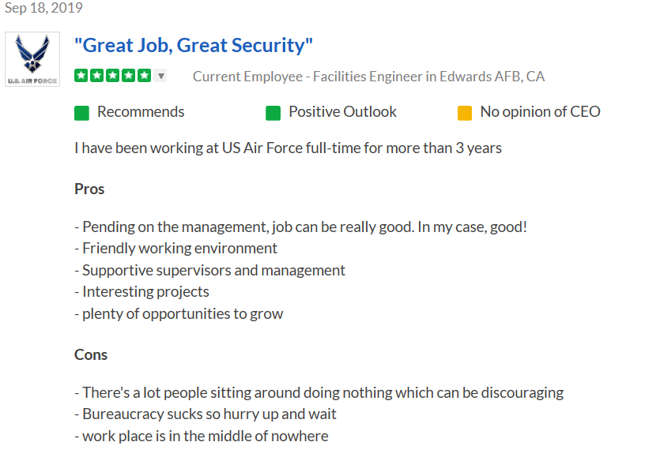Viewport: 645px width, 457px height.
Task: Expand the rating breakdown dropdown arrow
Action: click(x=161, y=77)
